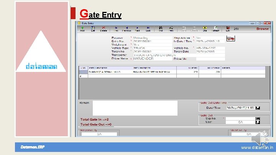Click the Gate Entry window title icon
The height and width of the screenshot is (155, 276).
79,23
